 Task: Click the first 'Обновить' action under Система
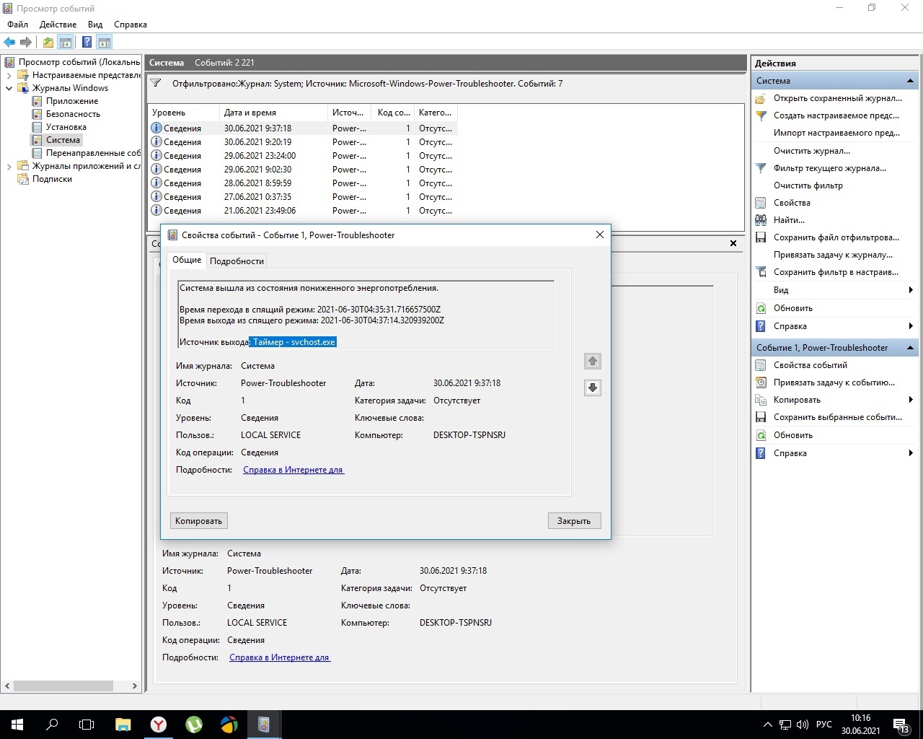pos(792,308)
